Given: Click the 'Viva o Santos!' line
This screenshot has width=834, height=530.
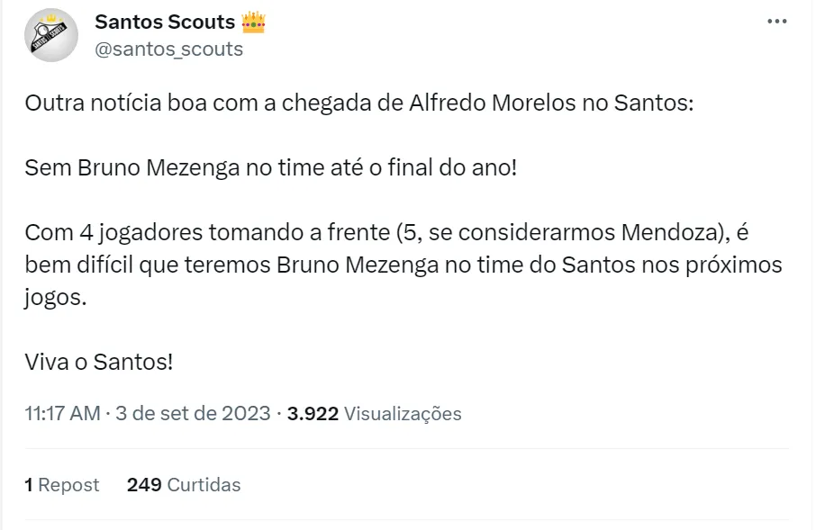Looking at the screenshot, I should tap(98, 364).
